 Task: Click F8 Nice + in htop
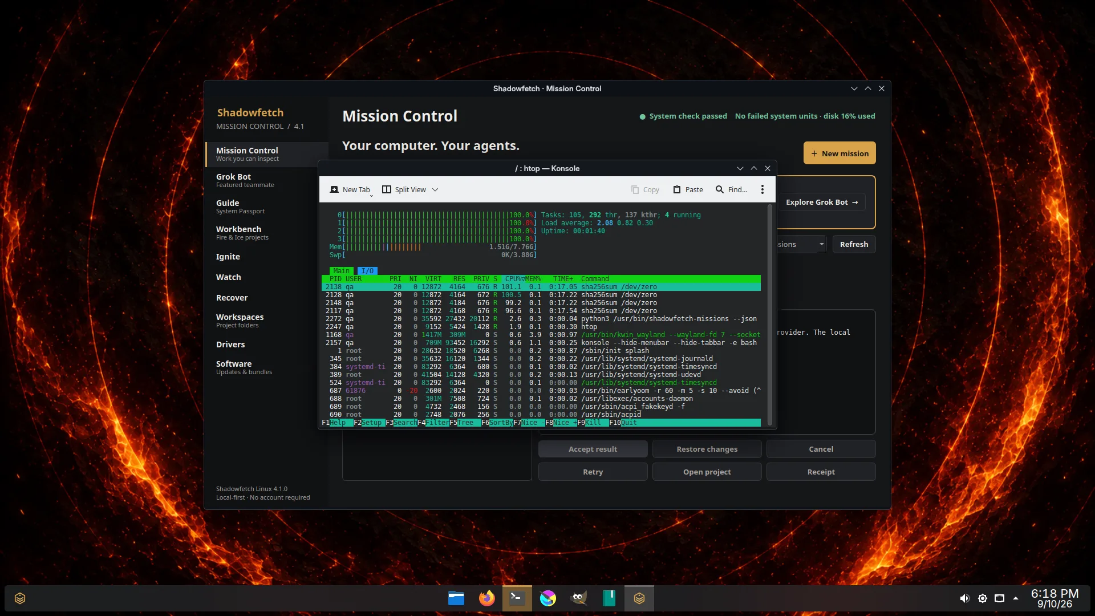(561, 423)
